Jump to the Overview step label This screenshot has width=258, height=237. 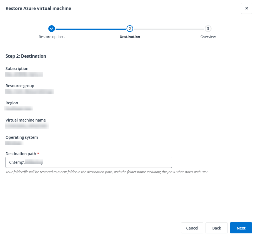tap(208, 37)
